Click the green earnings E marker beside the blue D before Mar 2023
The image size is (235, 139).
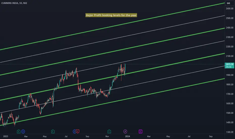18,131
